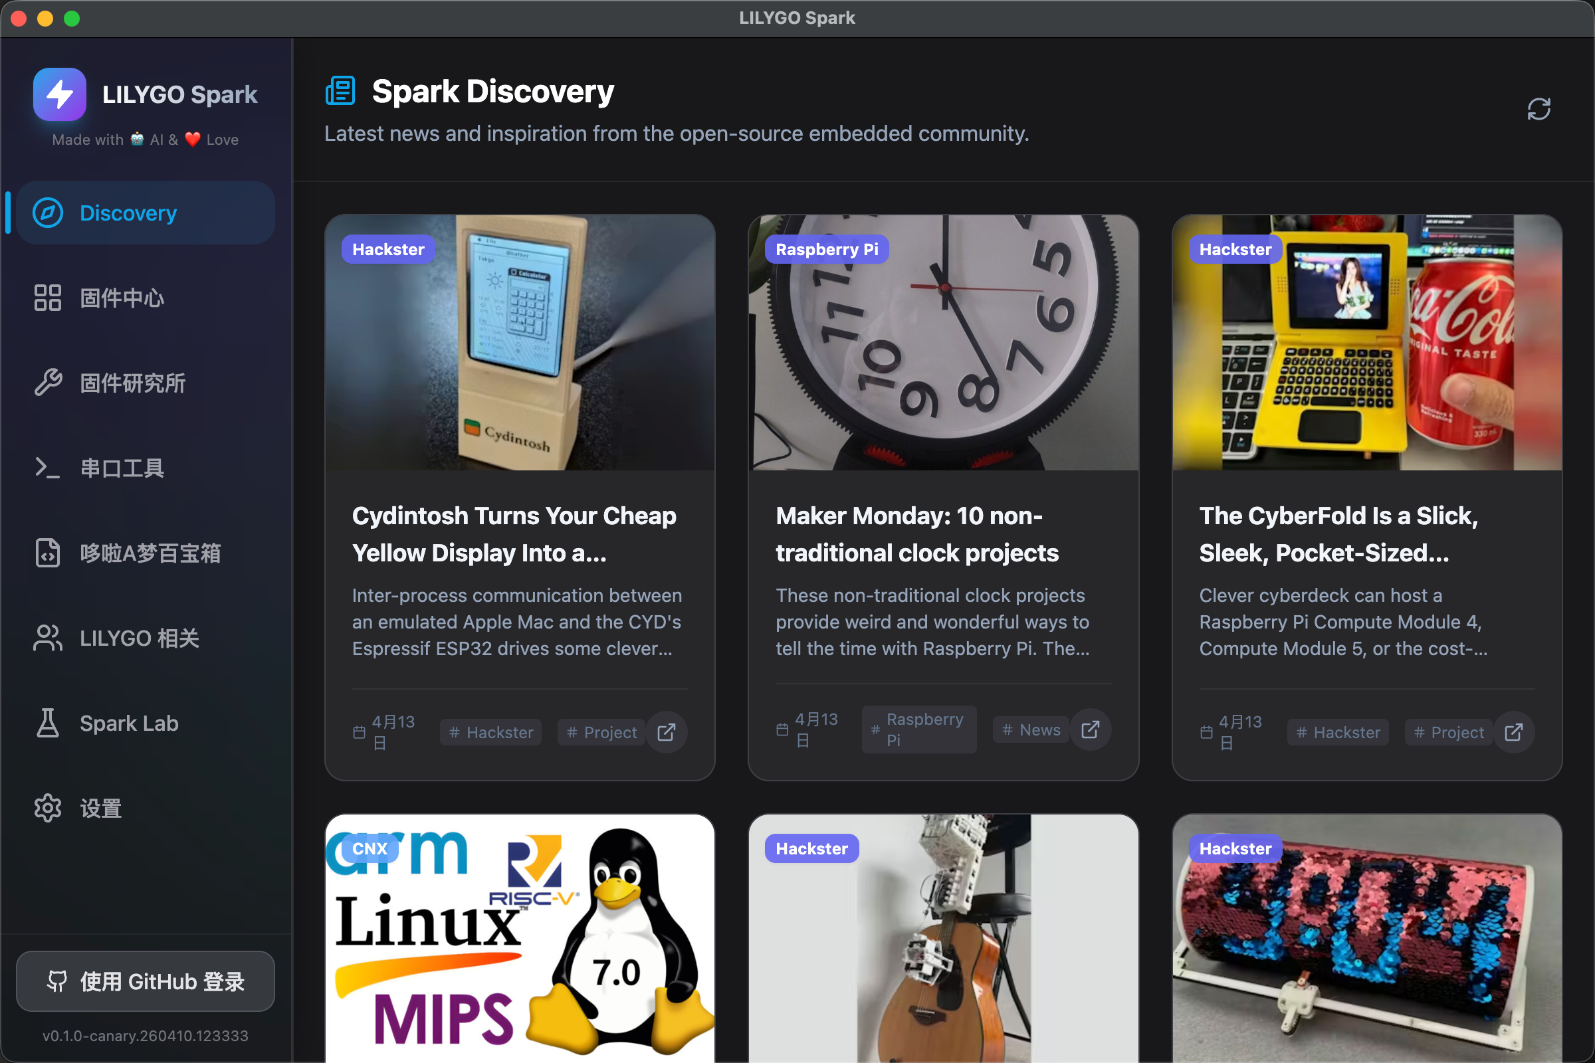Click Hackster badge on Cydintosh image
Viewport: 1595px width, 1063px height.
(x=388, y=250)
